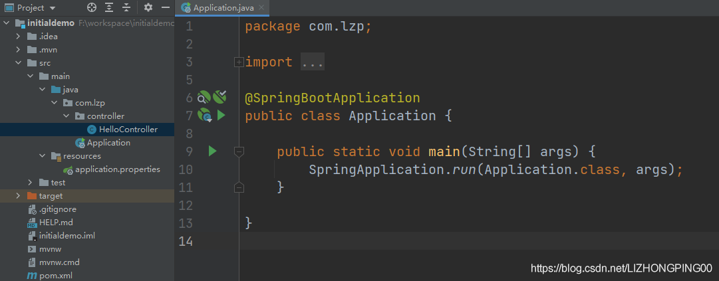
Task: Open Project panel settings gear
Action: click(148, 8)
